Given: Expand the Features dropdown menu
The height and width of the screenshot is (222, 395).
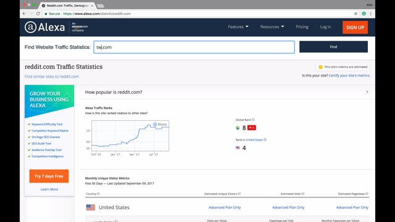Looking at the screenshot, I should (238, 27).
